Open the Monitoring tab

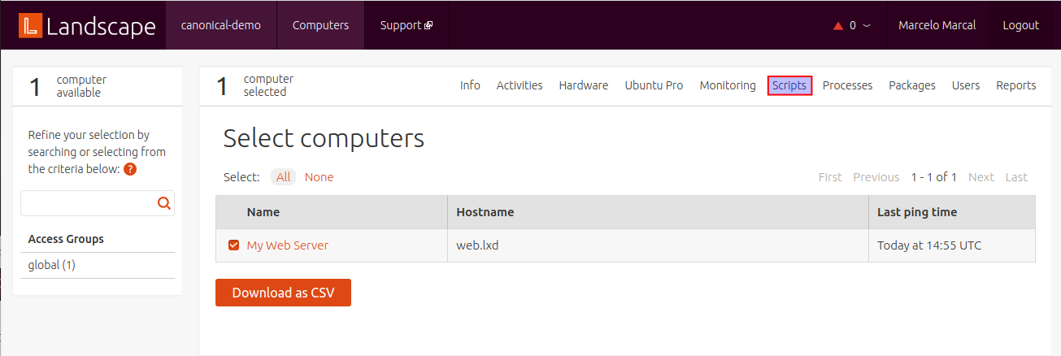(727, 85)
